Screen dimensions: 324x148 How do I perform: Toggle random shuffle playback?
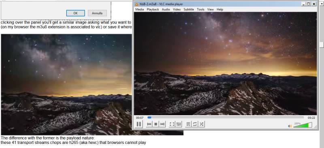202,124
